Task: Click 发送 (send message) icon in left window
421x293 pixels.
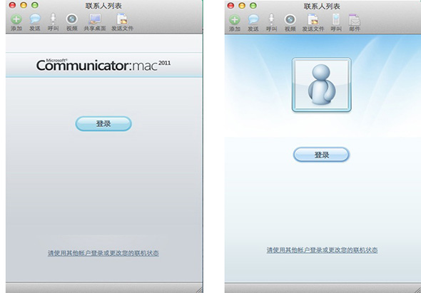Action: point(35,22)
